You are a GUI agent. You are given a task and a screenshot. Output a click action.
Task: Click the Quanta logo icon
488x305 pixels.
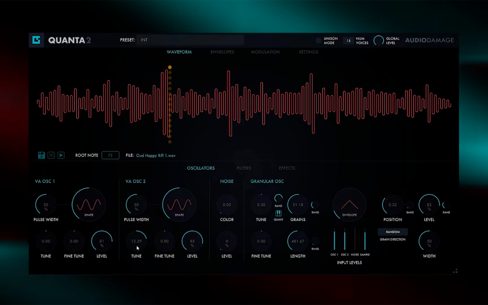(36, 40)
